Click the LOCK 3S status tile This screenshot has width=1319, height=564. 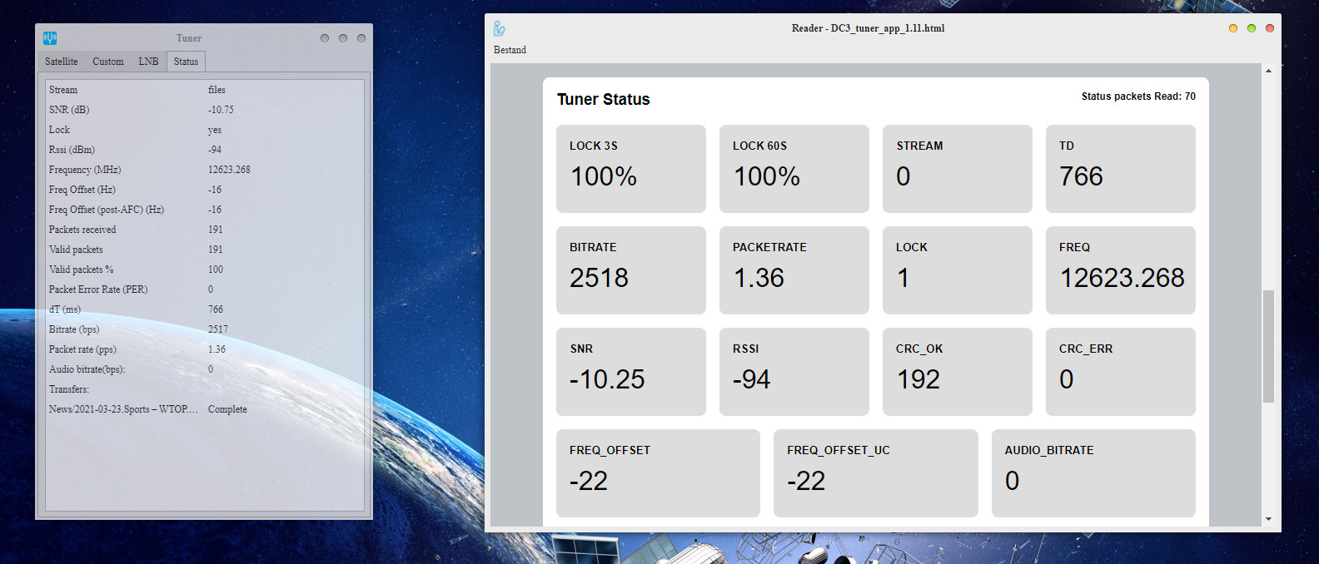click(630, 168)
